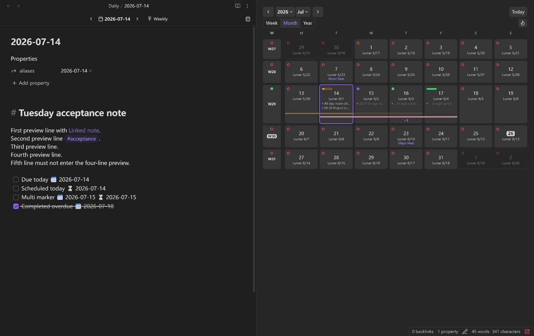Check the Due today task
The image size is (534, 336).
[x=16, y=180]
